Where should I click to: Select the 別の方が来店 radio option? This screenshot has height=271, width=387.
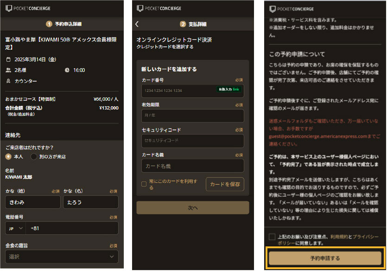tap(34, 157)
